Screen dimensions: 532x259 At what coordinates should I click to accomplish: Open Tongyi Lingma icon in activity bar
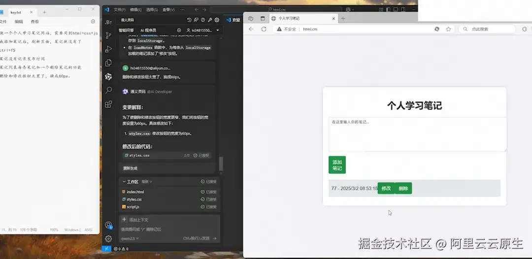tap(108, 77)
